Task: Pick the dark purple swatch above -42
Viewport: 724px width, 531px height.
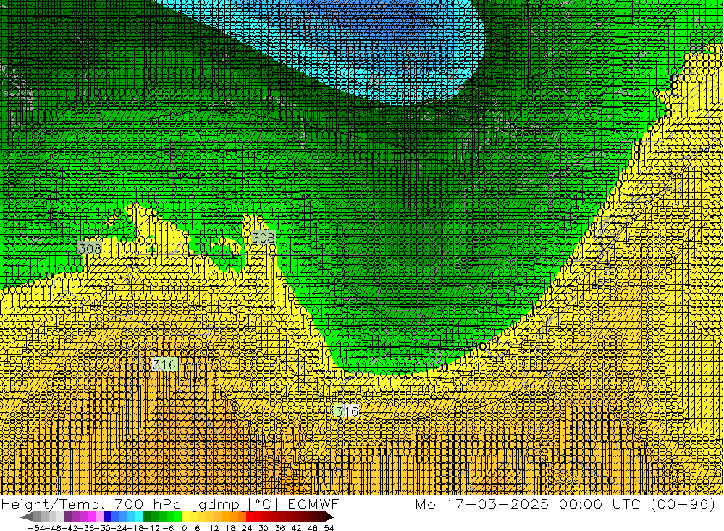Action: (68, 517)
